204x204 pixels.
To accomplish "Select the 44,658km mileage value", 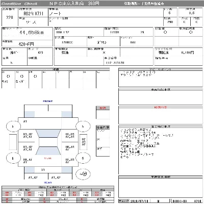I will [32, 33].
